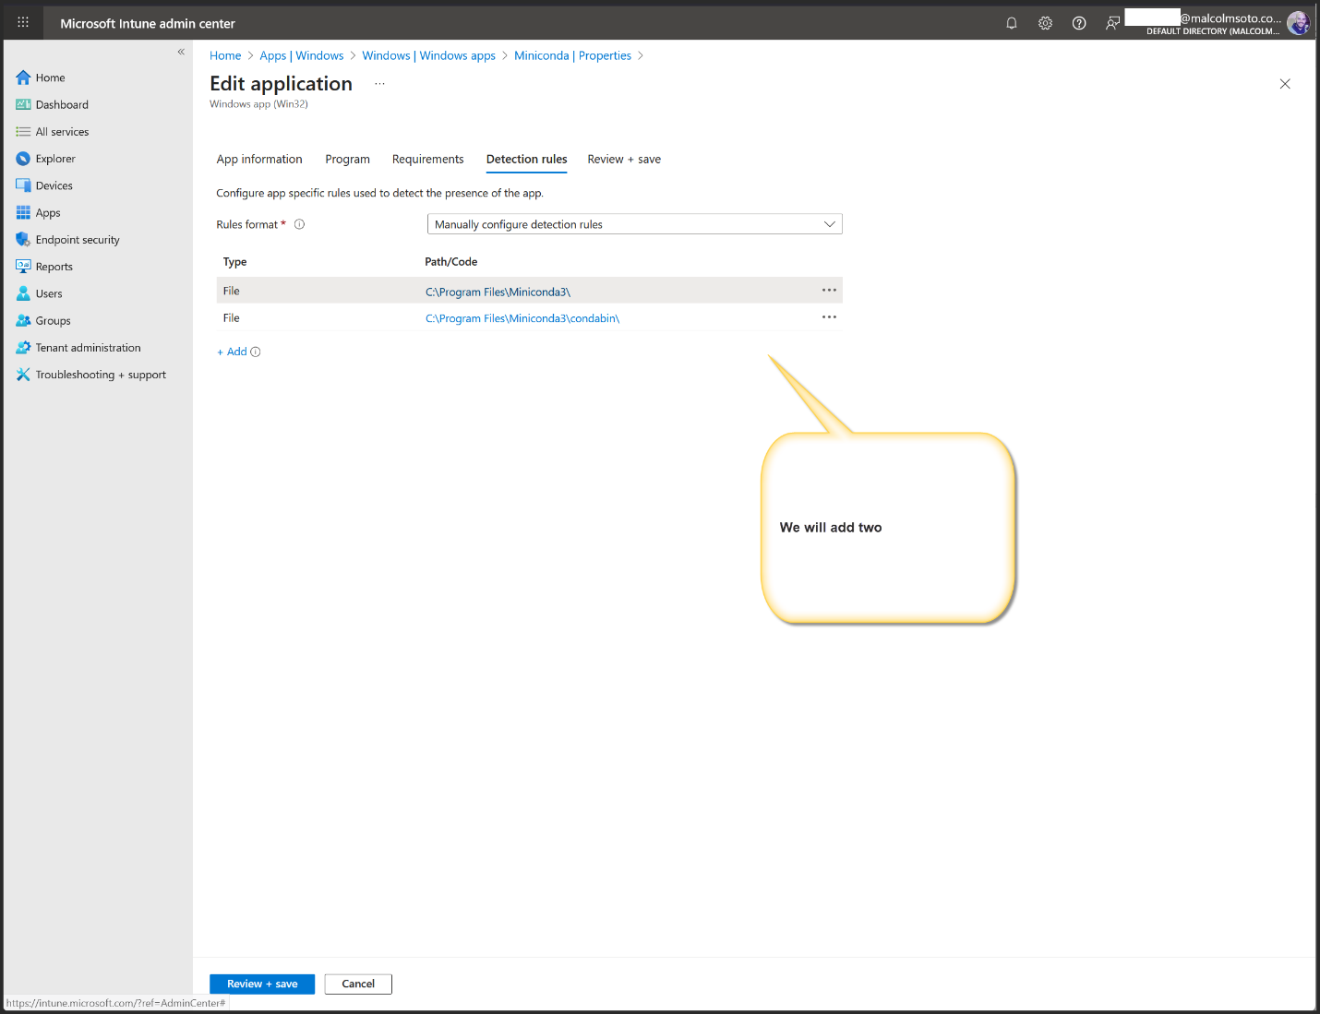Open the help panel

click(x=1079, y=22)
